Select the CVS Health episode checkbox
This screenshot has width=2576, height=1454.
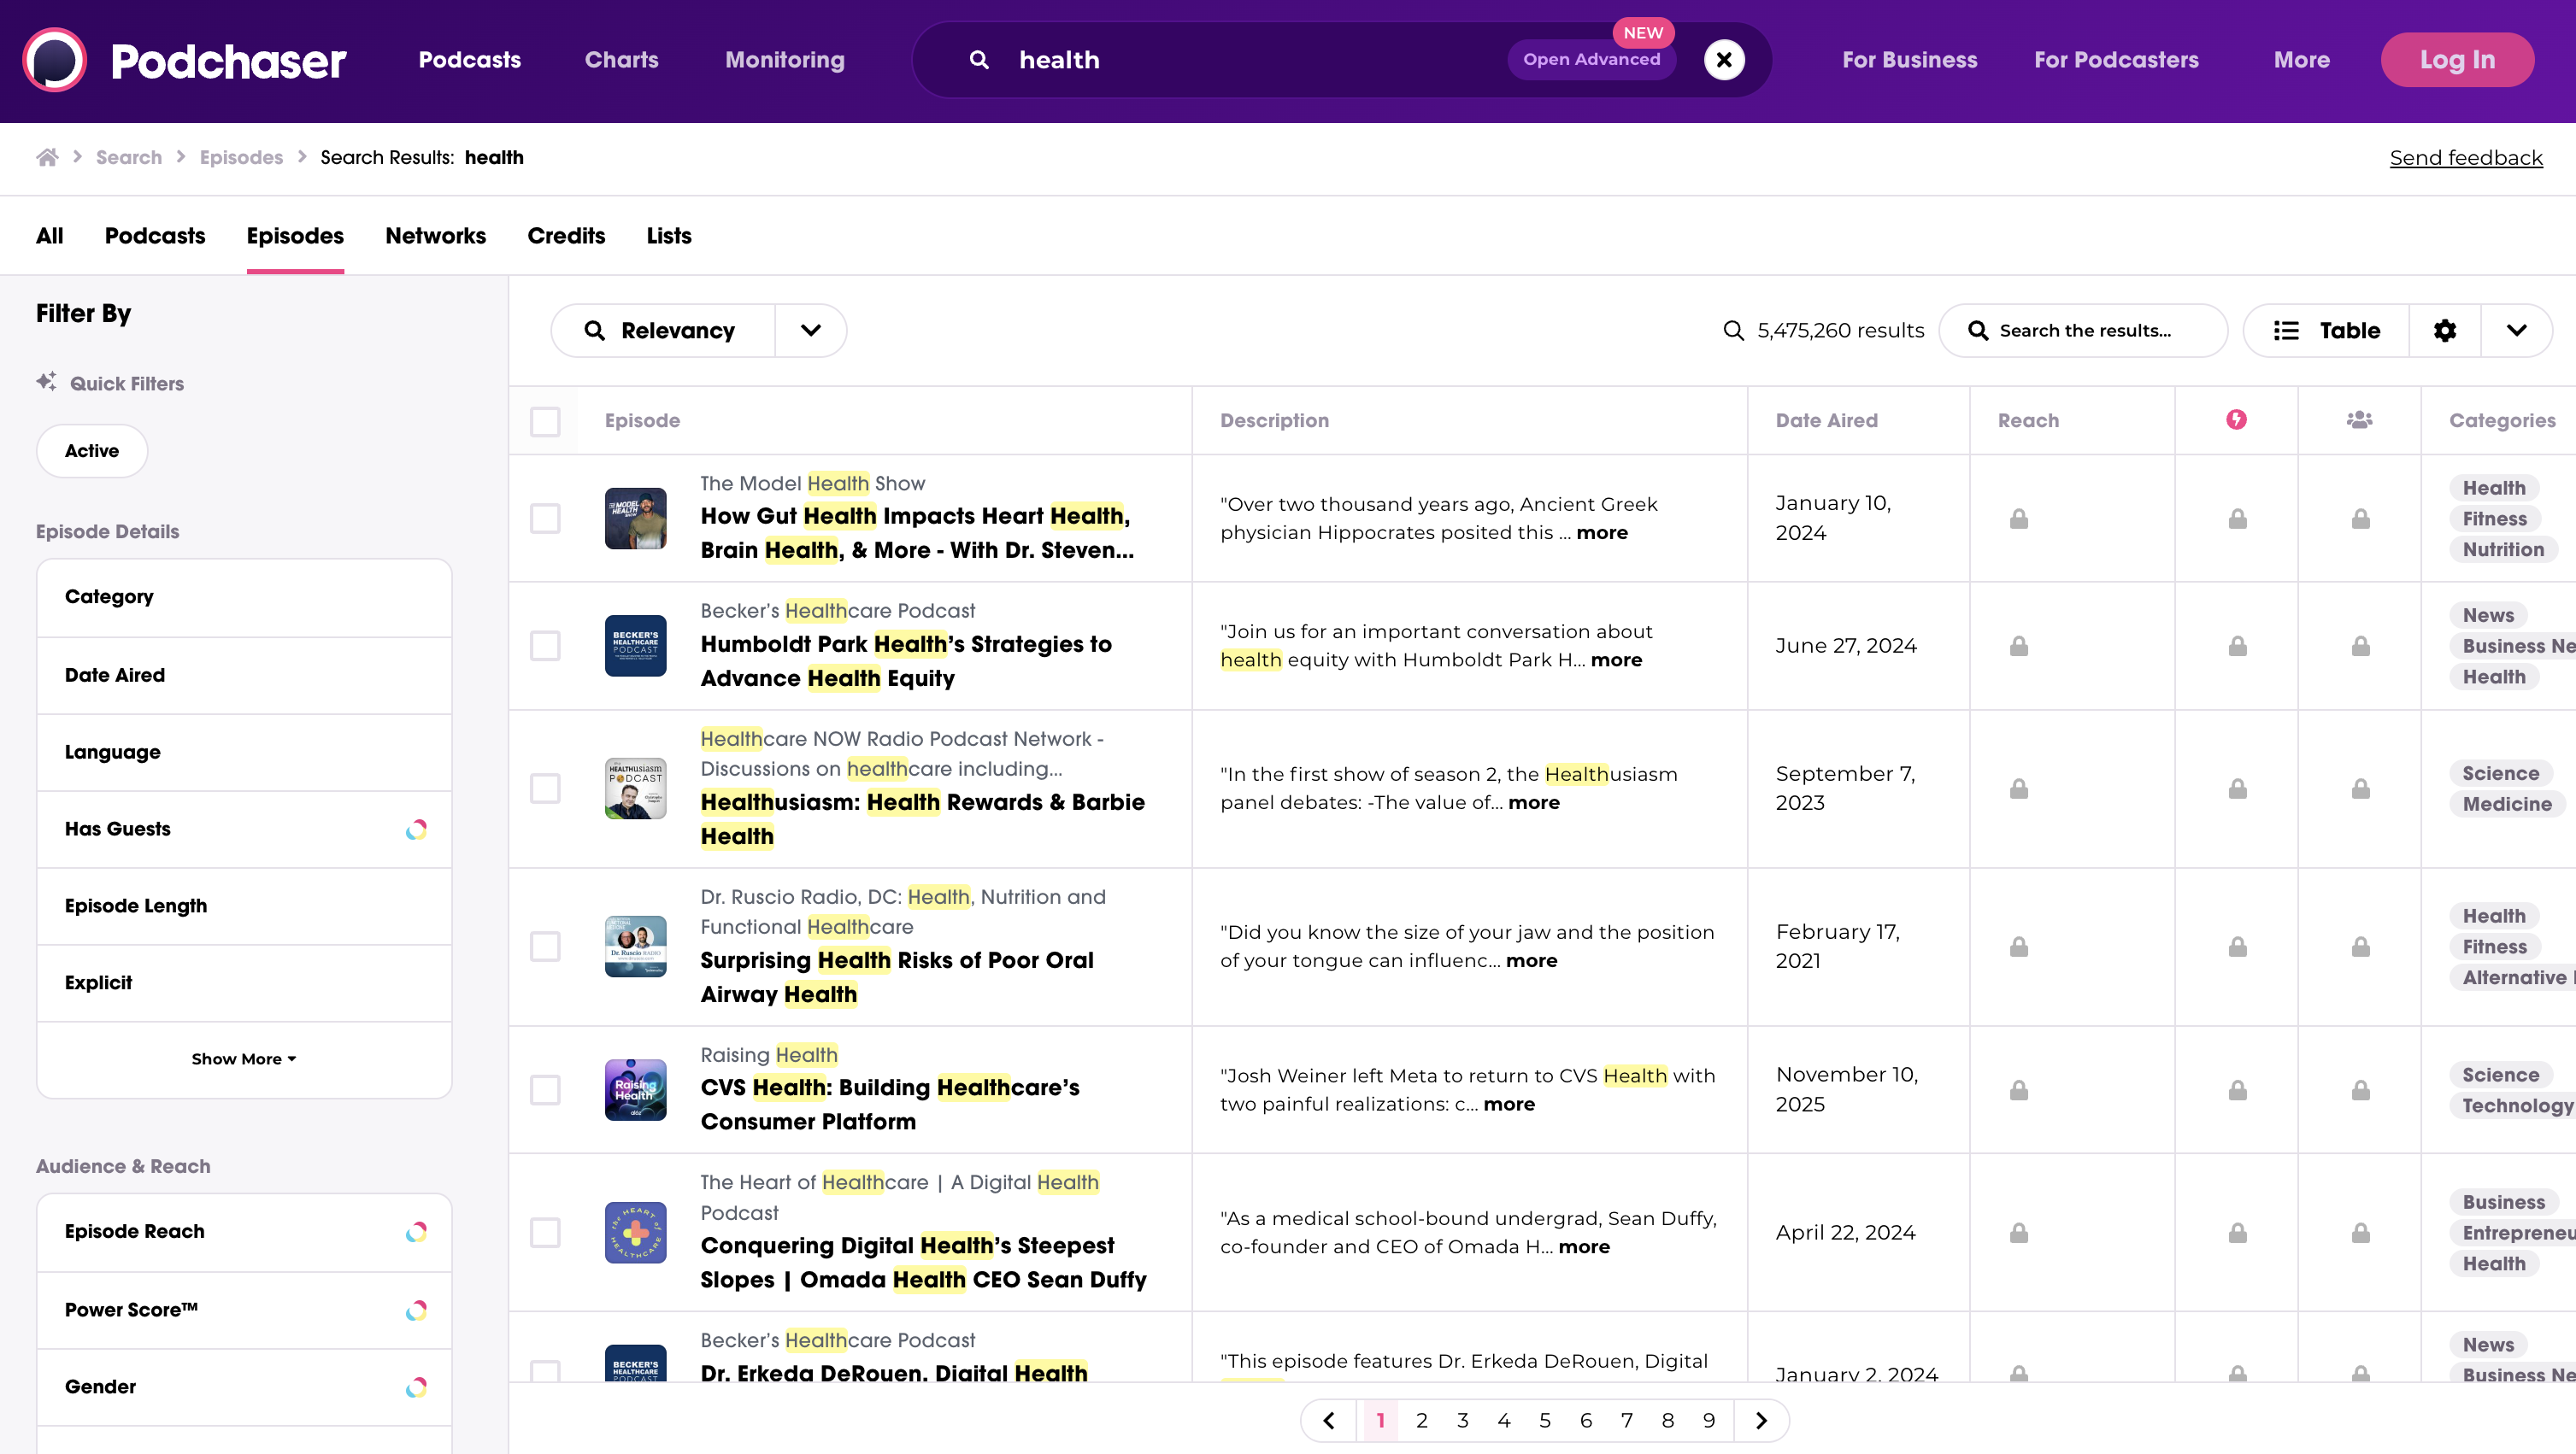click(x=545, y=1089)
